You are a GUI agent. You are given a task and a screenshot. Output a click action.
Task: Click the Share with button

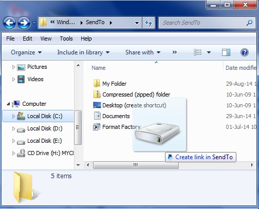(x=143, y=52)
